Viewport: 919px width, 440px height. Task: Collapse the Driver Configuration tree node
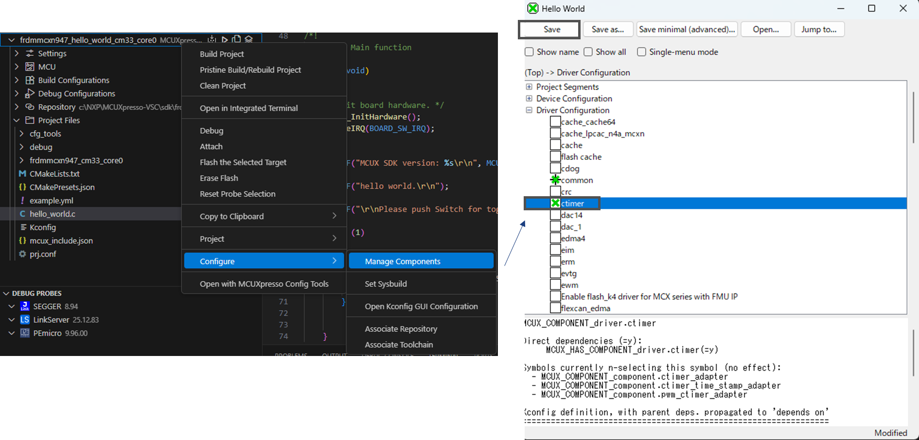tap(529, 110)
